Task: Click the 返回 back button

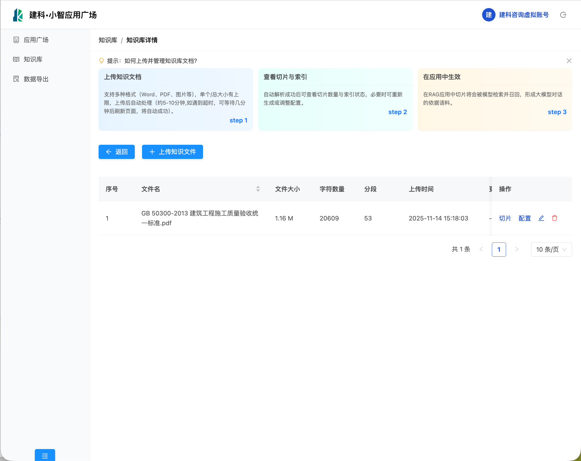Action: click(116, 152)
